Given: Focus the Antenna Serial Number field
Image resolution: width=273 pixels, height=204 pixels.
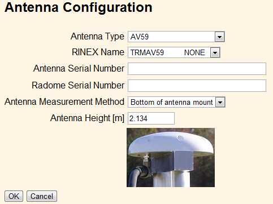Looking at the screenshot, I should pyautogui.click(x=197, y=69).
